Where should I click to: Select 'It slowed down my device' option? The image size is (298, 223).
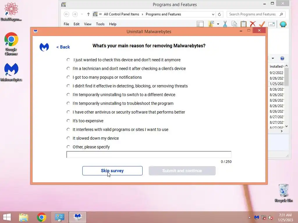(68, 138)
